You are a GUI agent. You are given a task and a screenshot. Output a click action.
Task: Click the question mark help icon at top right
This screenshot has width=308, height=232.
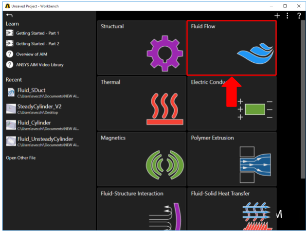299,16
